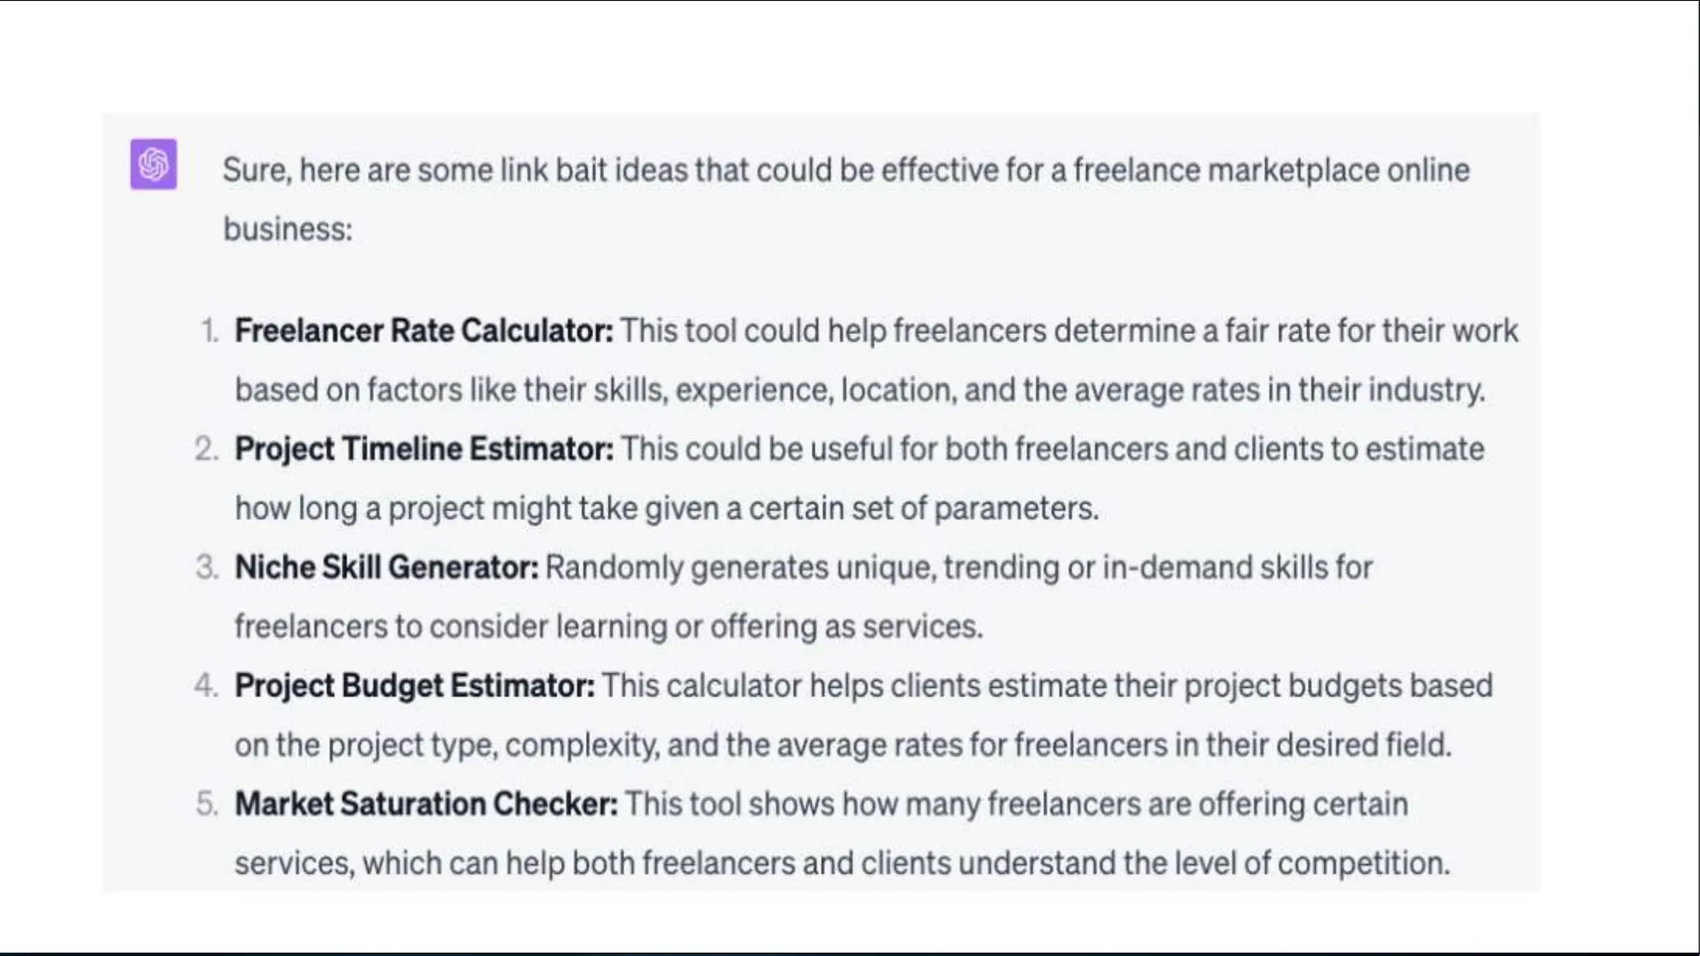Click list number 3 marker
This screenshot has width=1700, height=956.
click(x=207, y=568)
